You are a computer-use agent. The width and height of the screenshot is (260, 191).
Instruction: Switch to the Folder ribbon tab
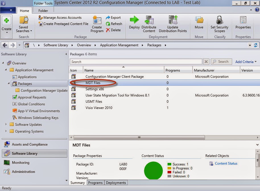pos(43,11)
